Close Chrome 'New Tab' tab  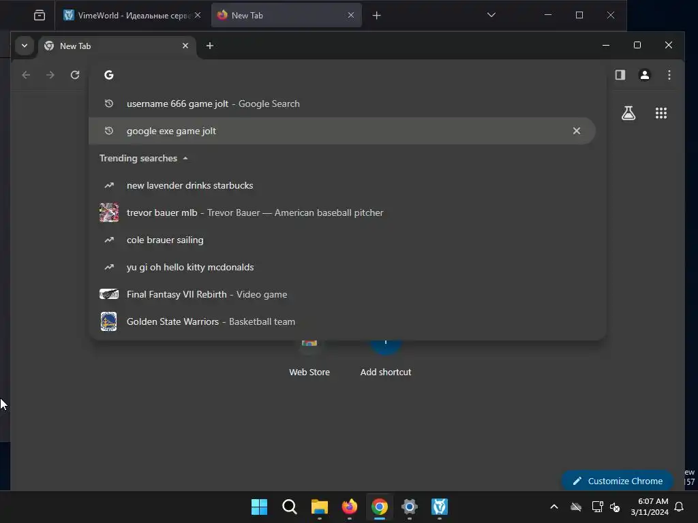pyautogui.click(x=185, y=46)
